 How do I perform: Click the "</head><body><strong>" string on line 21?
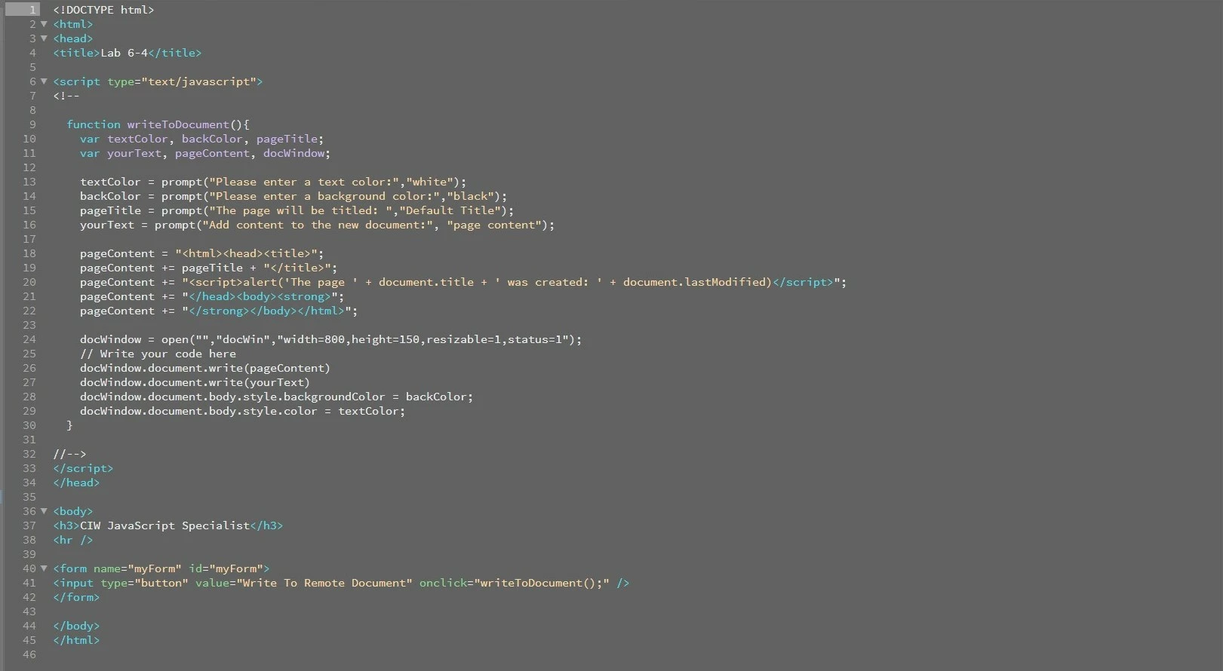(260, 296)
